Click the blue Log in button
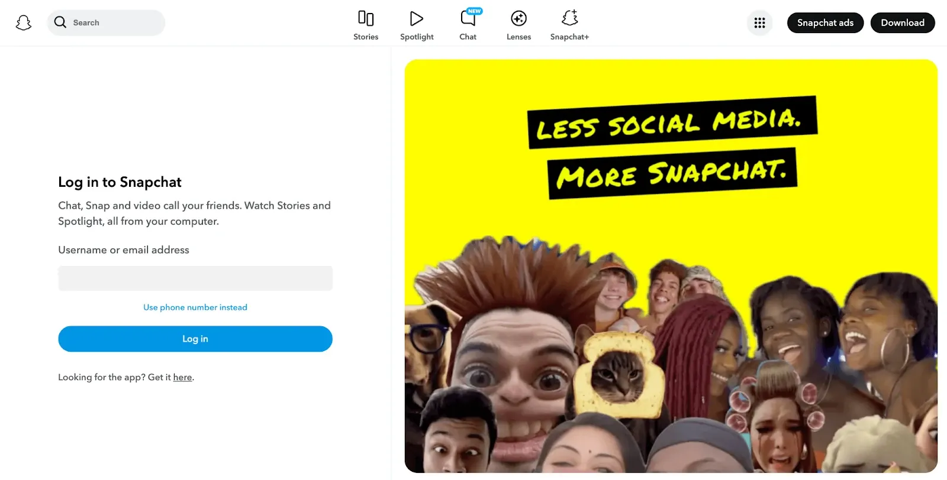Image resolution: width=947 pixels, height=480 pixels. coord(195,339)
